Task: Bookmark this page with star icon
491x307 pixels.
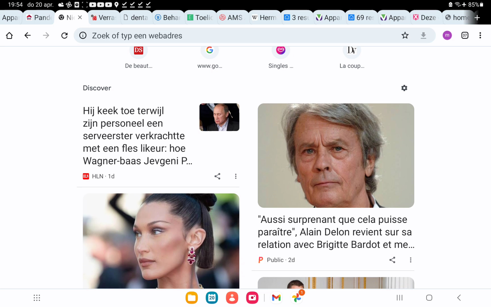Action: tap(405, 36)
